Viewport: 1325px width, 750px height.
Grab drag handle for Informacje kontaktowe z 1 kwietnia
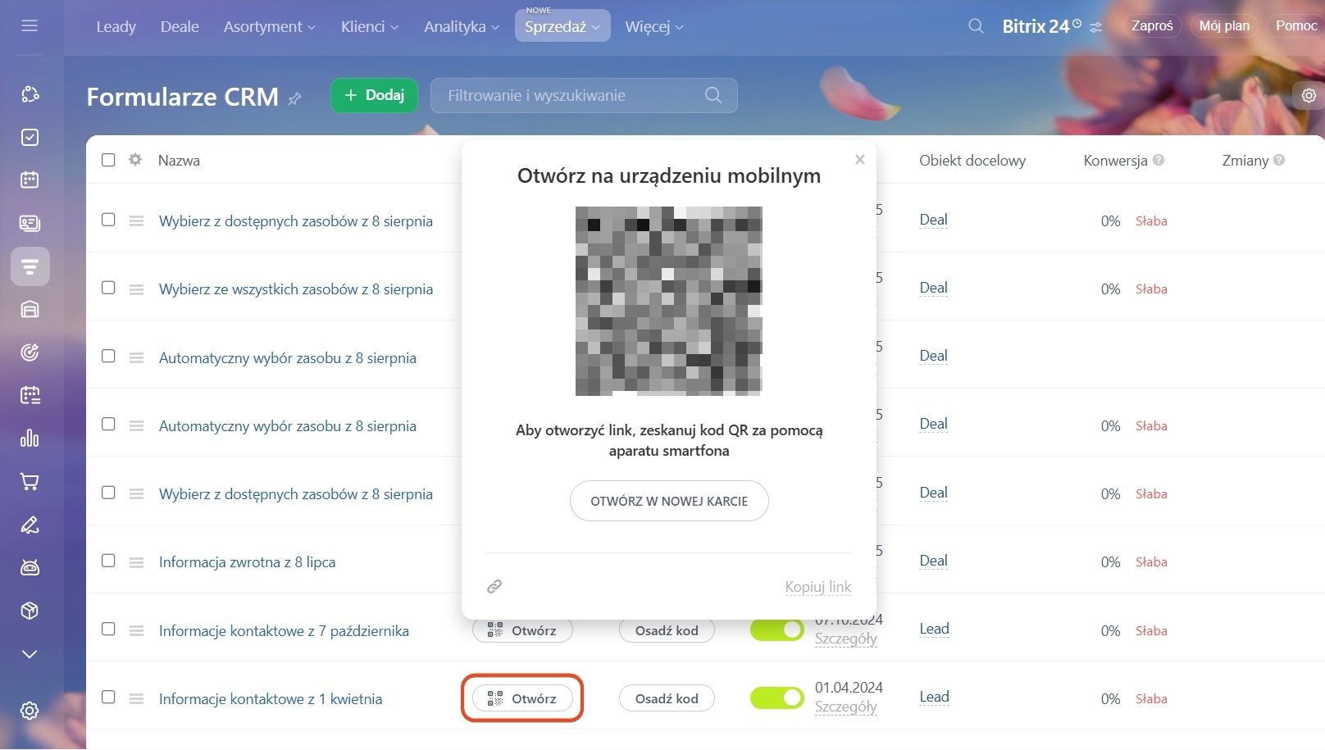[x=136, y=699]
